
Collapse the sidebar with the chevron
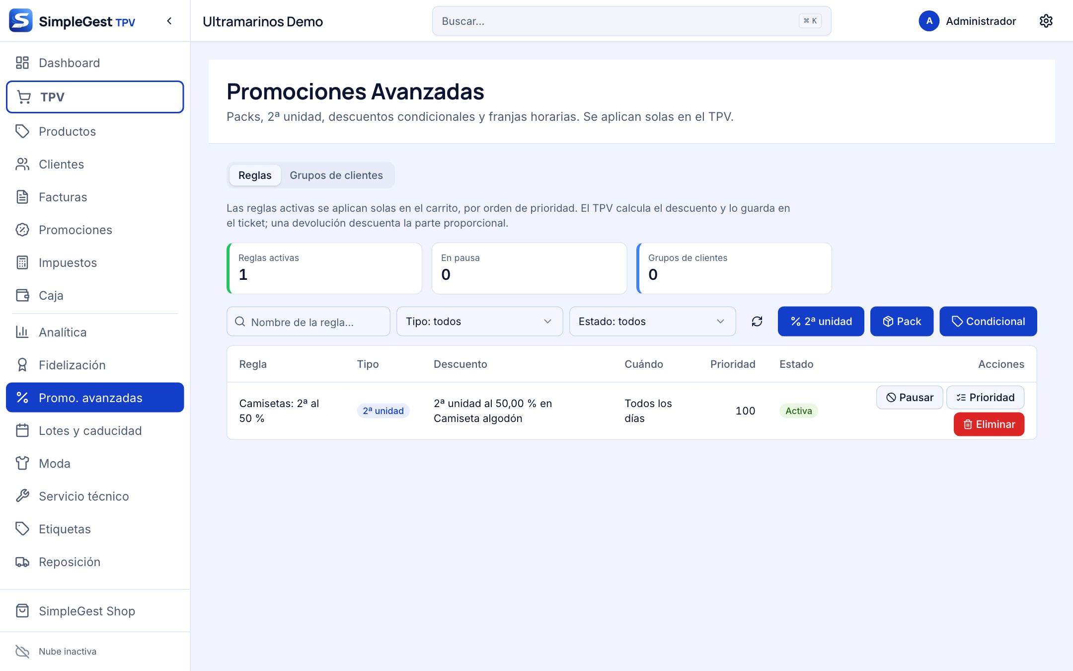point(169,21)
